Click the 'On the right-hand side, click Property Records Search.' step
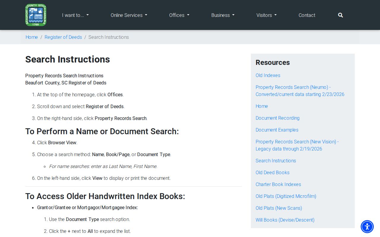This screenshot has height=237, width=380. point(92,118)
